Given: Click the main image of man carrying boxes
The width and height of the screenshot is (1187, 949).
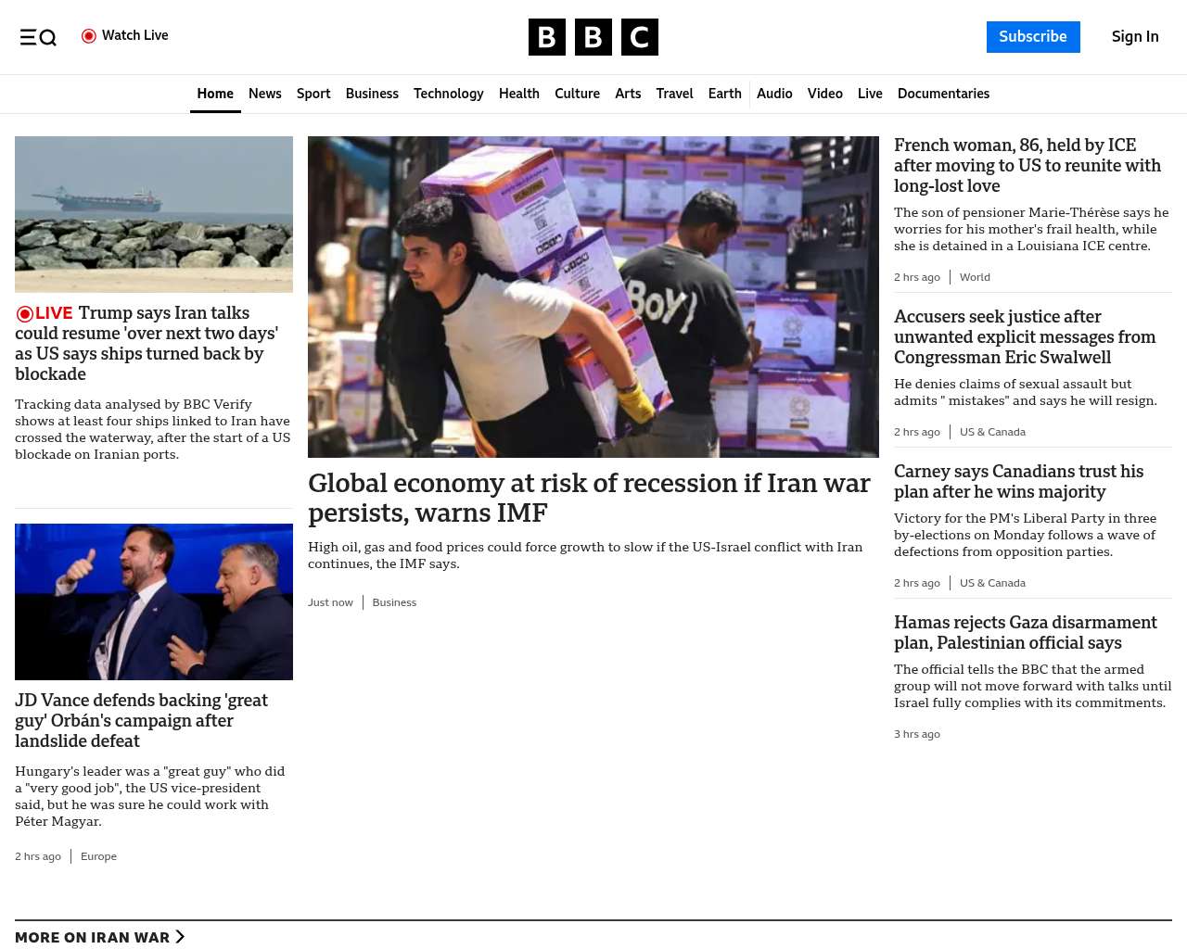Looking at the screenshot, I should tap(593, 297).
